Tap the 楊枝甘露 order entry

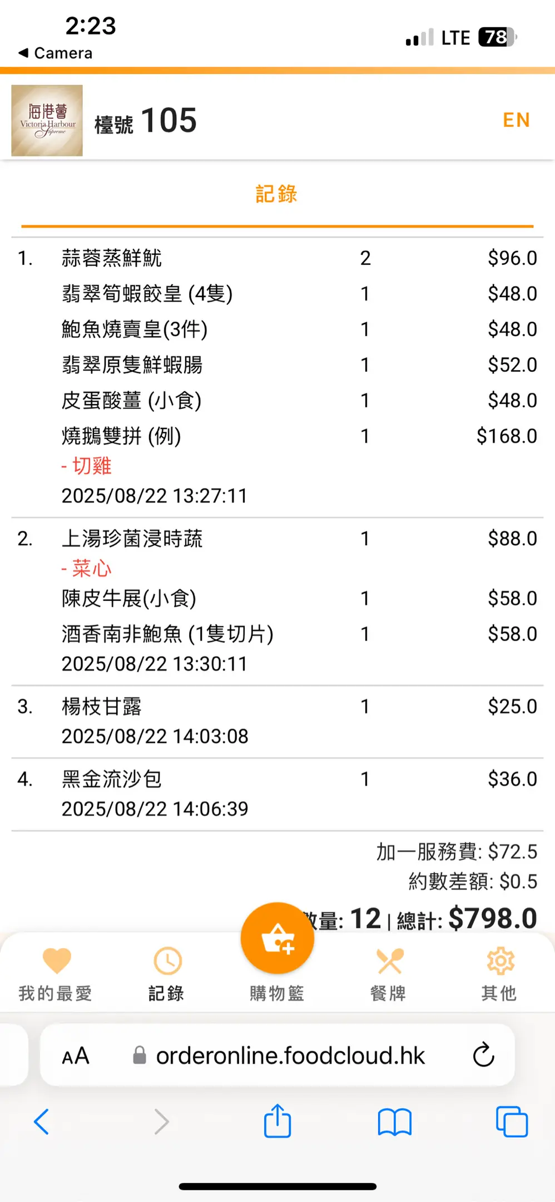tap(102, 707)
